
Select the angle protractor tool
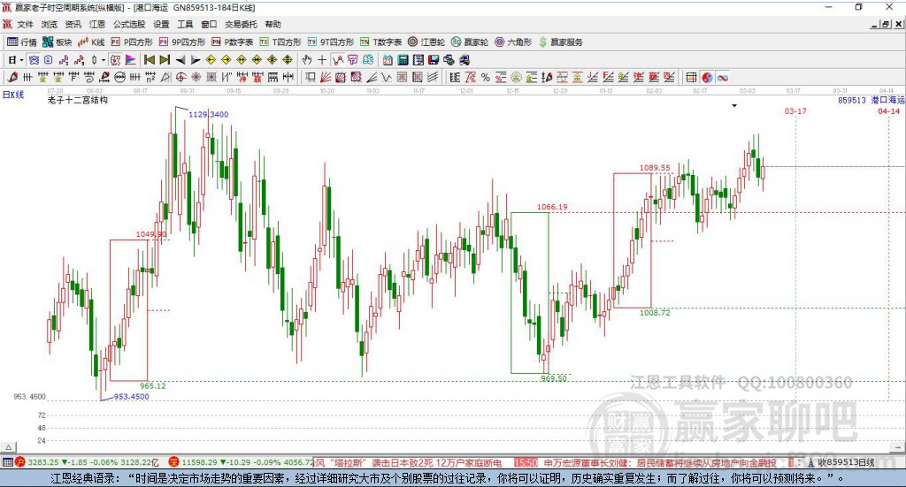coord(165,77)
